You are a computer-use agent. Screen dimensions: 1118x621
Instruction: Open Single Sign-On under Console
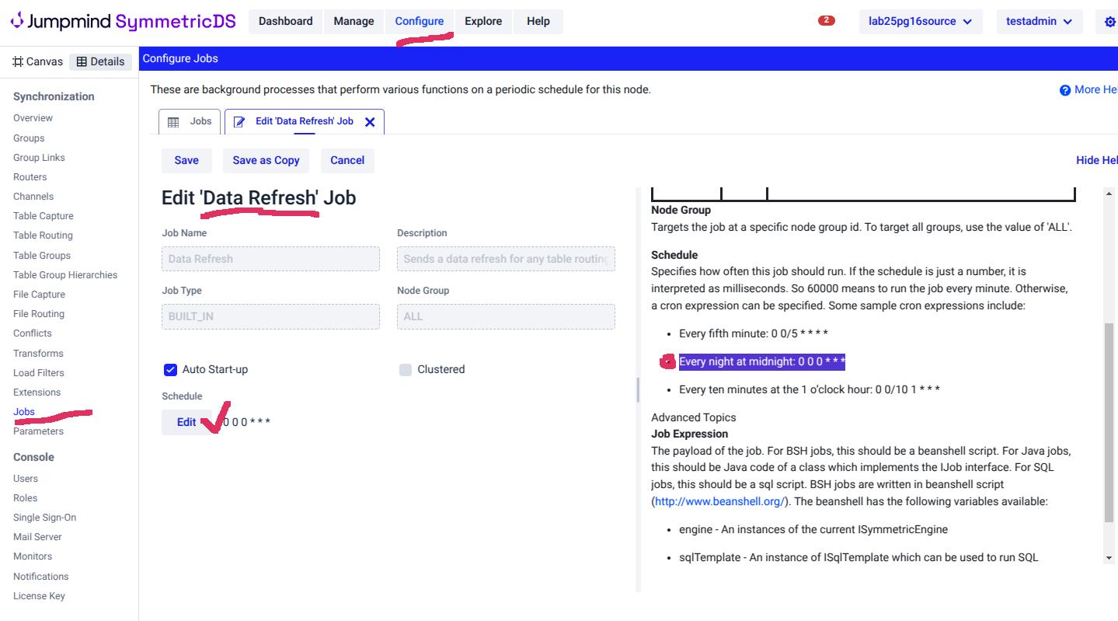coord(44,518)
